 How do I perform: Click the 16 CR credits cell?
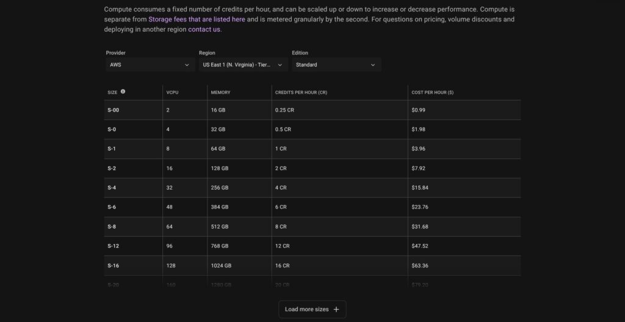point(339,265)
